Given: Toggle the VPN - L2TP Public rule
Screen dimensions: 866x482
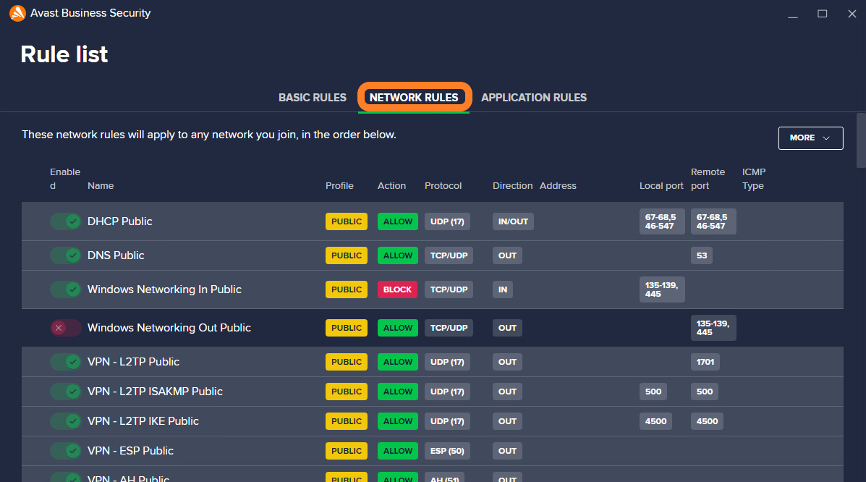Looking at the screenshot, I should coord(65,362).
